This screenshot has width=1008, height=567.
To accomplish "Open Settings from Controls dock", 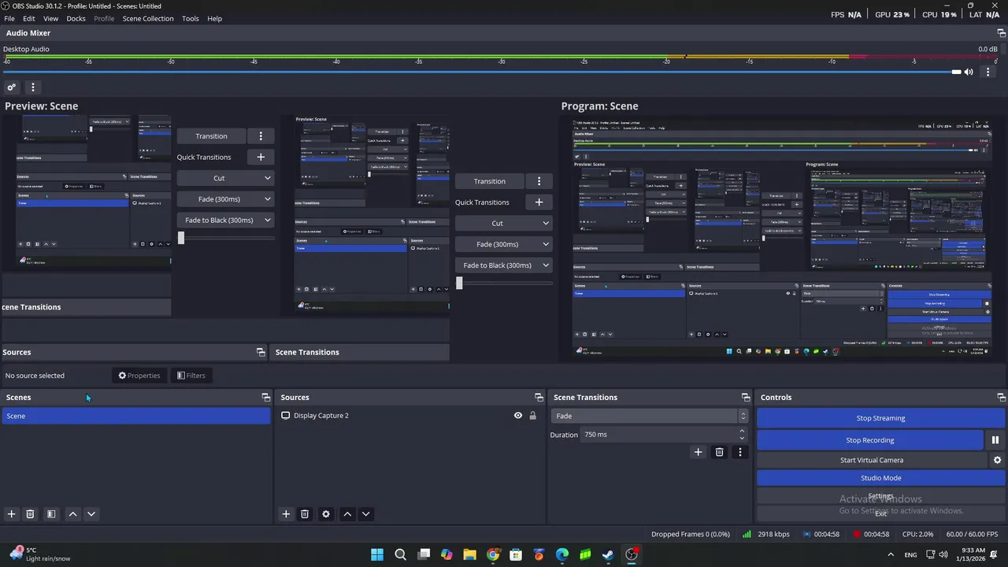I will (x=880, y=496).
